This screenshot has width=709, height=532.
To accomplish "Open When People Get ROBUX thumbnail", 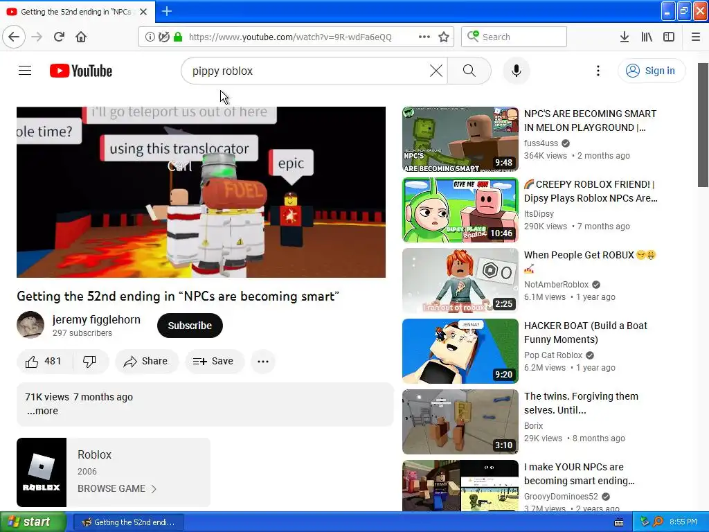I will [460, 281].
